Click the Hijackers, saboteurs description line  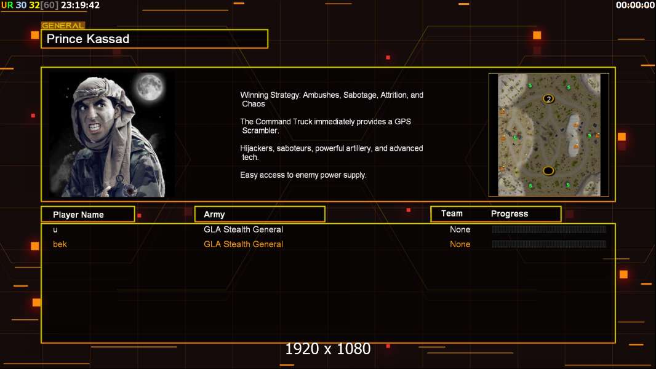331,153
